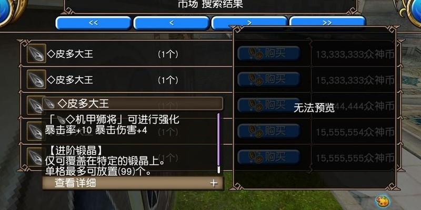Click 购买 button for 15,555,554 listing

[x=268, y=131]
